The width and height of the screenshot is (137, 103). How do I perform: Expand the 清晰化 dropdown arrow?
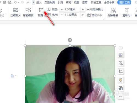coord(131,15)
